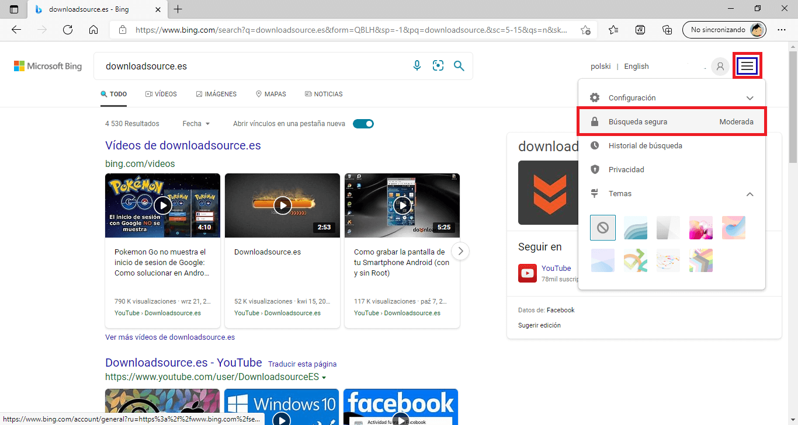Click Sugerir edición link
Image resolution: width=798 pixels, height=425 pixels.
[539, 325]
